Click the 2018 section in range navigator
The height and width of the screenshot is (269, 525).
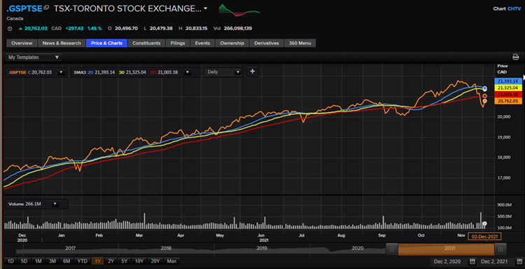166,249
